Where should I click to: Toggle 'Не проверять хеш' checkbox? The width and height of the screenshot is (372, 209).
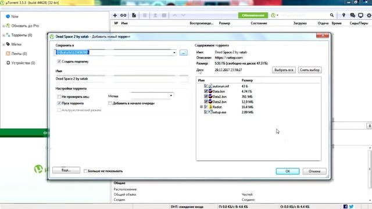point(59,97)
